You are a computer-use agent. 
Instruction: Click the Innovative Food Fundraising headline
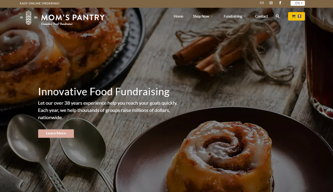coord(104,91)
